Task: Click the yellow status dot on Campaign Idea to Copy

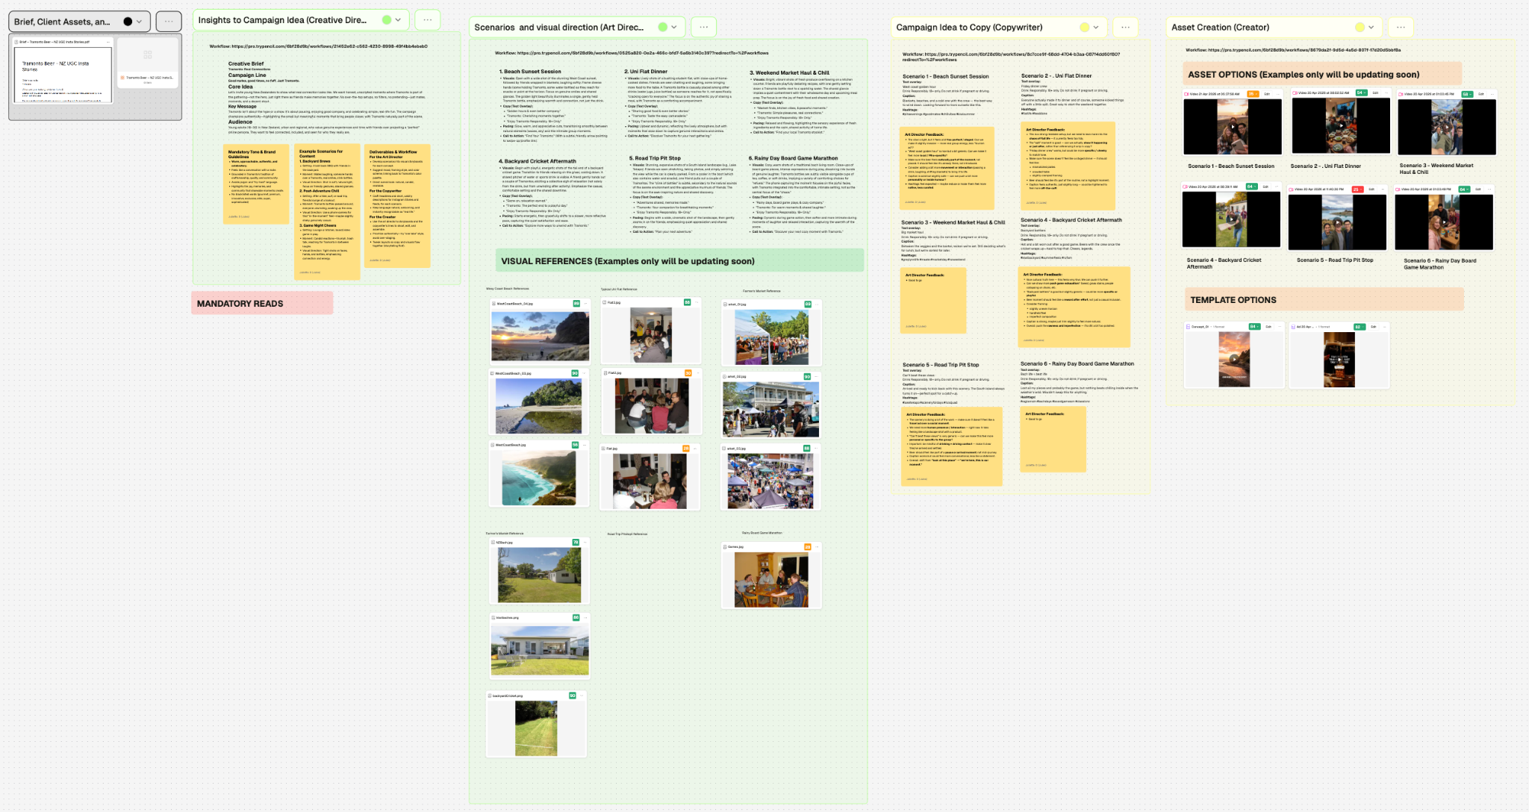Action: (1084, 28)
